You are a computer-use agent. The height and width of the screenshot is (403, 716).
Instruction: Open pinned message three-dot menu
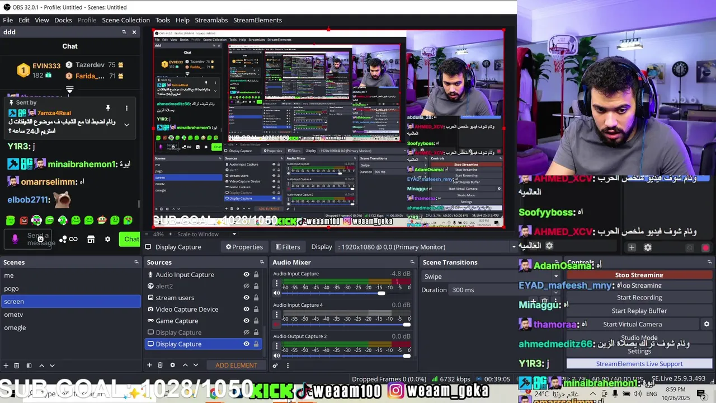tap(126, 108)
